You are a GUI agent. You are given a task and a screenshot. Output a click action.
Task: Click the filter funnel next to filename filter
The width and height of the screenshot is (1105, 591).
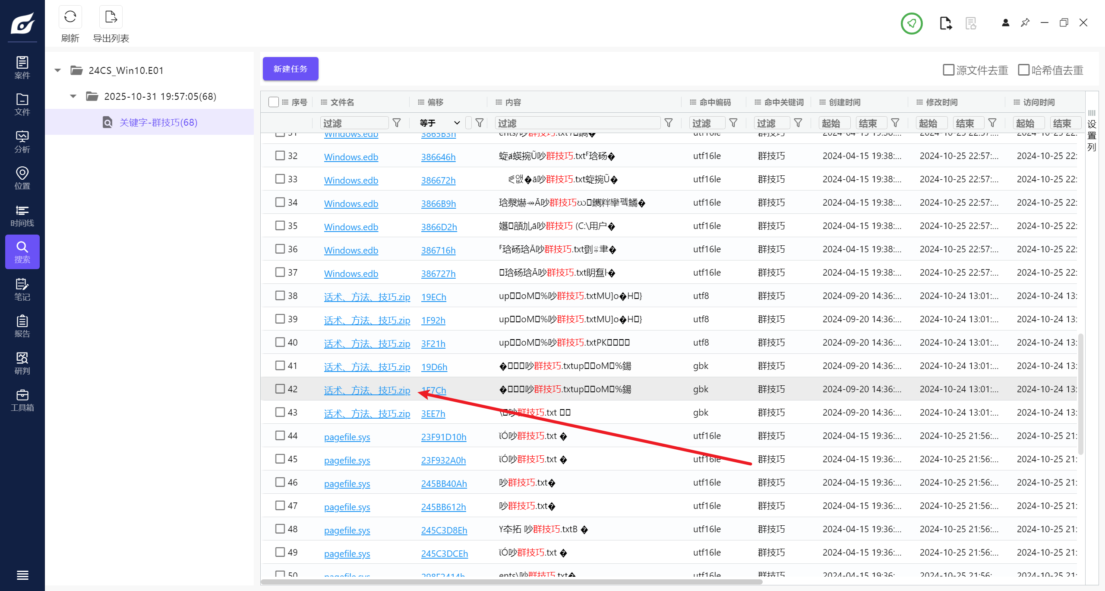396,123
